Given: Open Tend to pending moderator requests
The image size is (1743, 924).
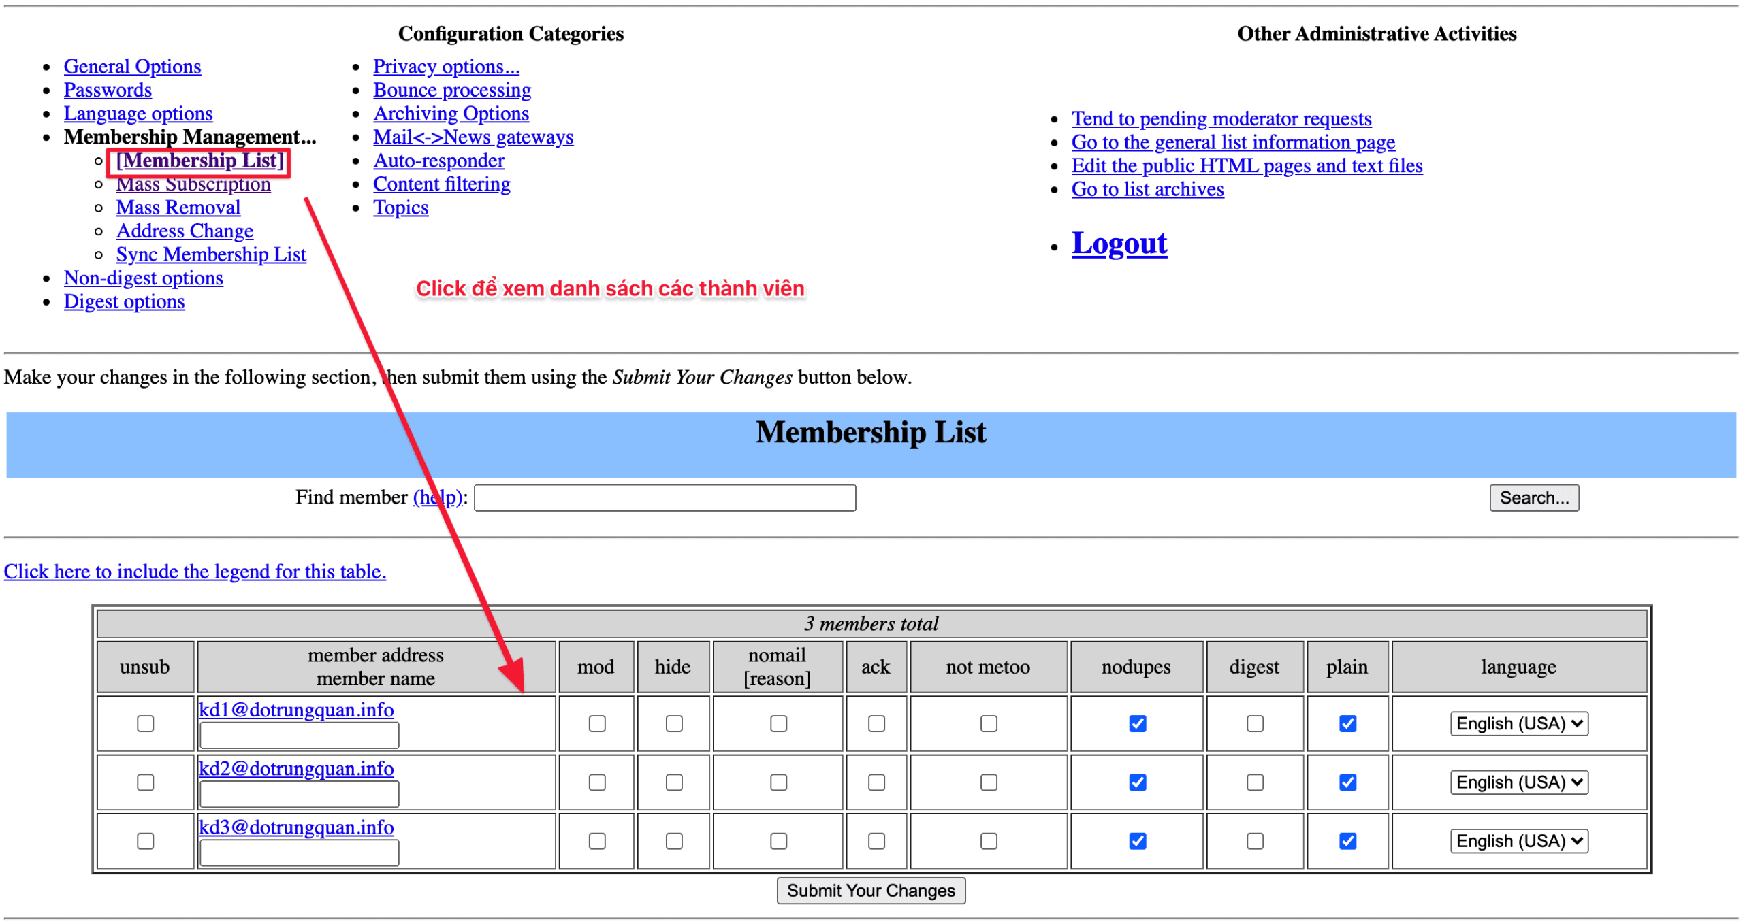Looking at the screenshot, I should [x=1221, y=119].
